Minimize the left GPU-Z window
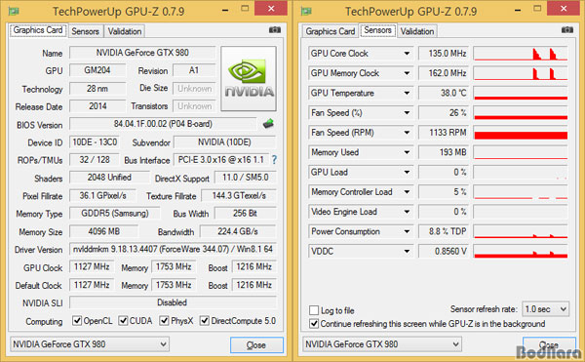This screenshot has height=362, width=585. 225,9
